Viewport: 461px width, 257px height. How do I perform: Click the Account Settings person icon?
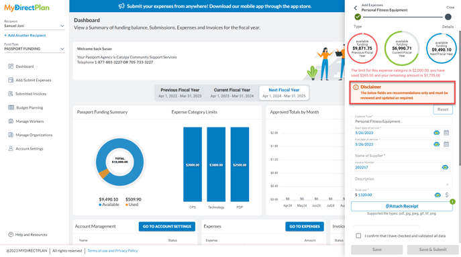11,148
